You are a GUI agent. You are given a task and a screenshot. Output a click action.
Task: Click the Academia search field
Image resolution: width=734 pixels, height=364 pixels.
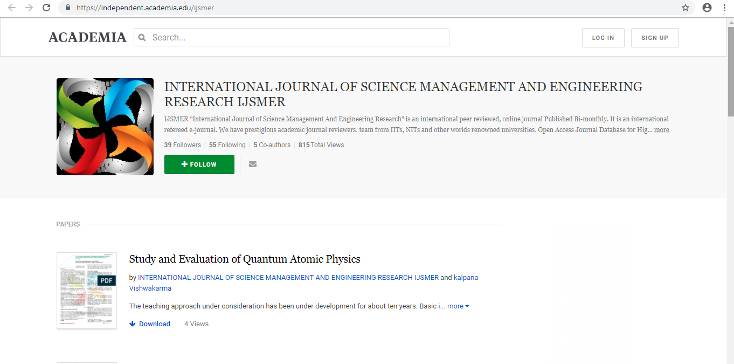coord(296,38)
